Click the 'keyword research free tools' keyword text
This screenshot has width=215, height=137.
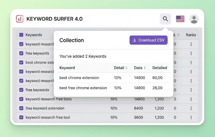click(49, 99)
